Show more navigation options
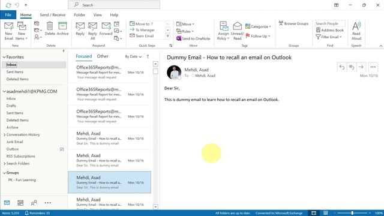This screenshot has width=384, height=216. [48, 203]
